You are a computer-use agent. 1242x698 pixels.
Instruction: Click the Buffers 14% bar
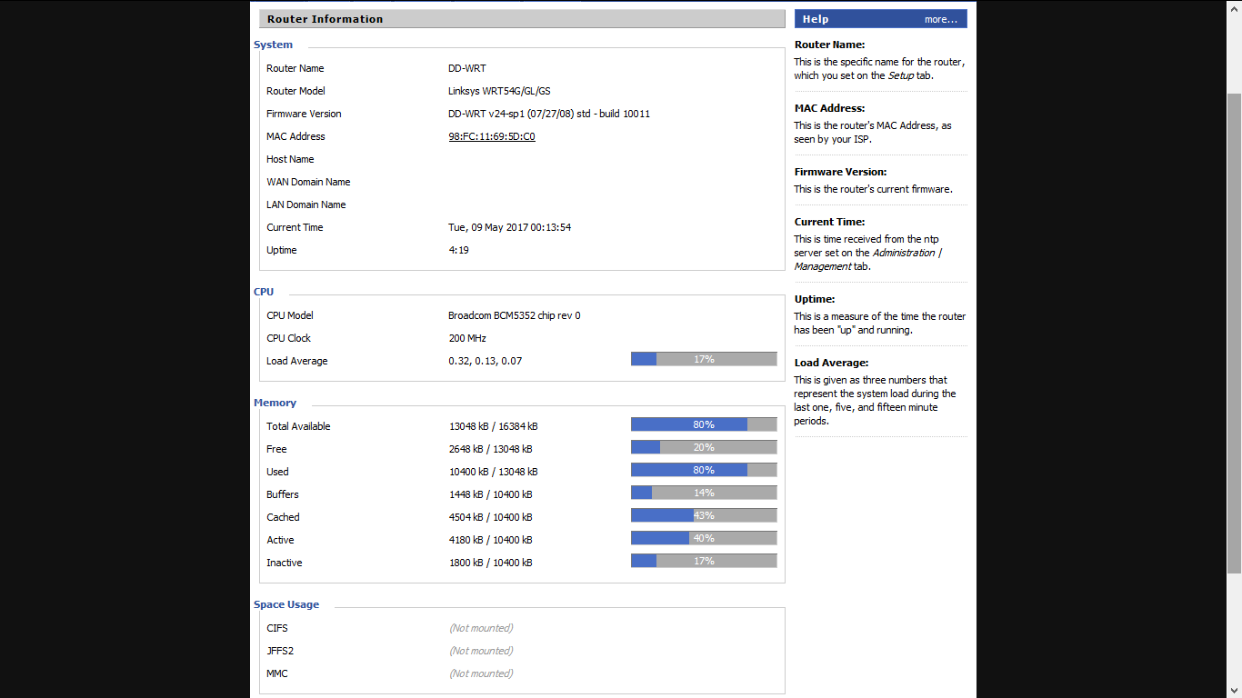pos(704,493)
